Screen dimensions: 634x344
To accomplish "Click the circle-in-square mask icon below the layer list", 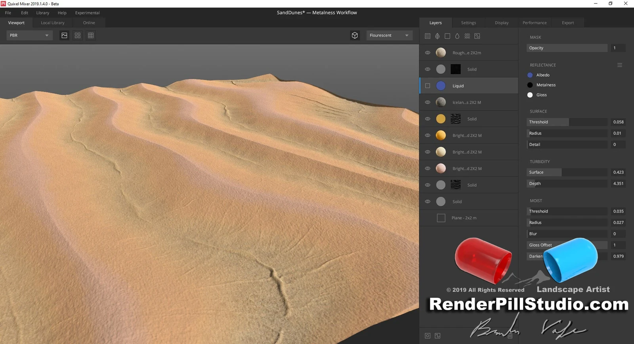I will coord(428,336).
